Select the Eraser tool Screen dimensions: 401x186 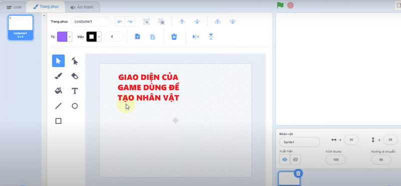74,76
